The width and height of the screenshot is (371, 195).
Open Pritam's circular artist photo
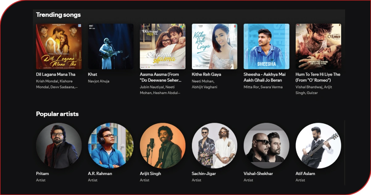click(59, 145)
